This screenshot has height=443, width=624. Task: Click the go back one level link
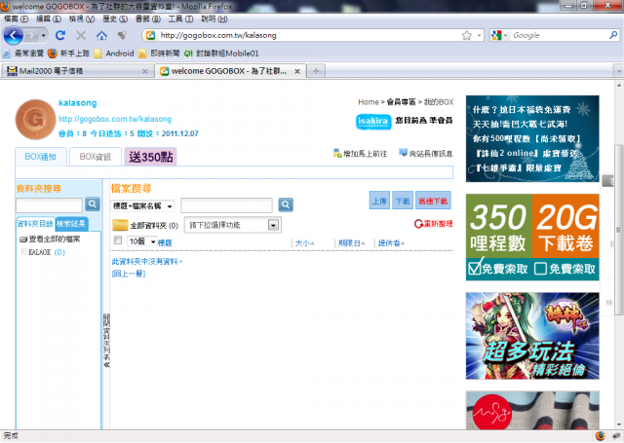coord(129,274)
